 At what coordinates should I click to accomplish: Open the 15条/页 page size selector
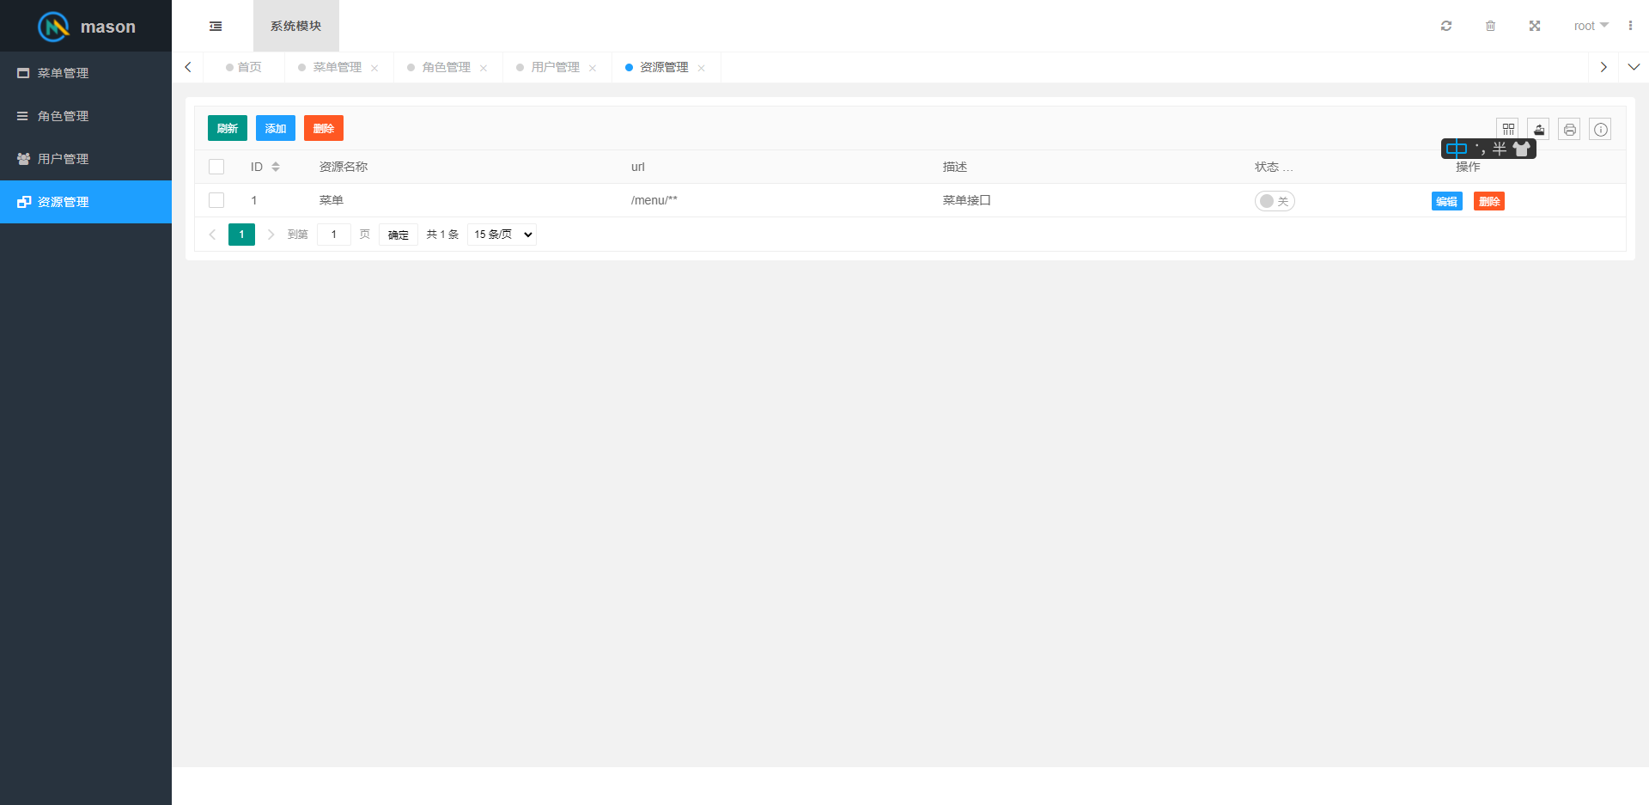[x=502, y=234]
